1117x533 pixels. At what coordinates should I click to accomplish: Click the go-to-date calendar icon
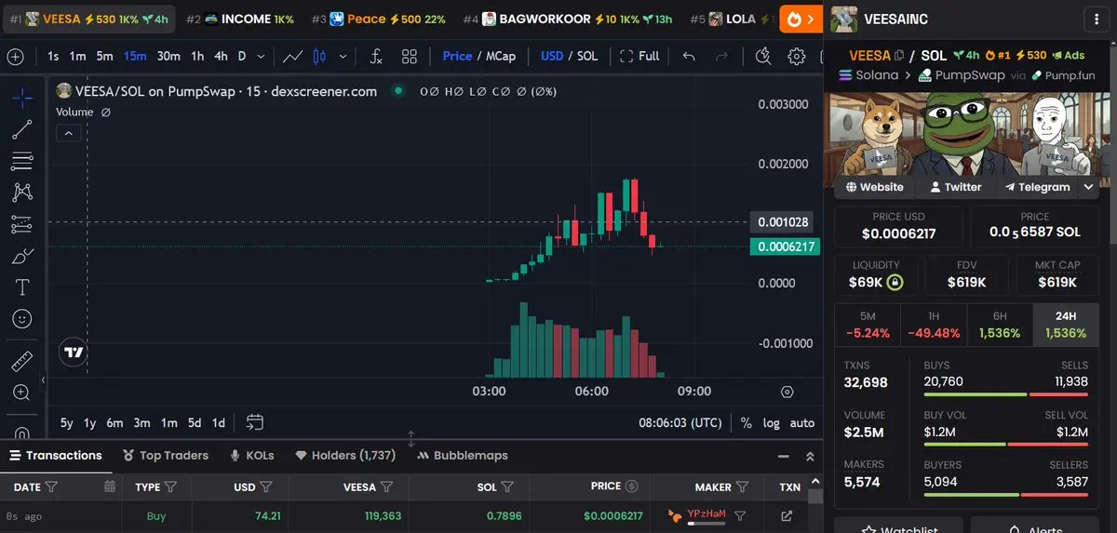(x=255, y=422)
